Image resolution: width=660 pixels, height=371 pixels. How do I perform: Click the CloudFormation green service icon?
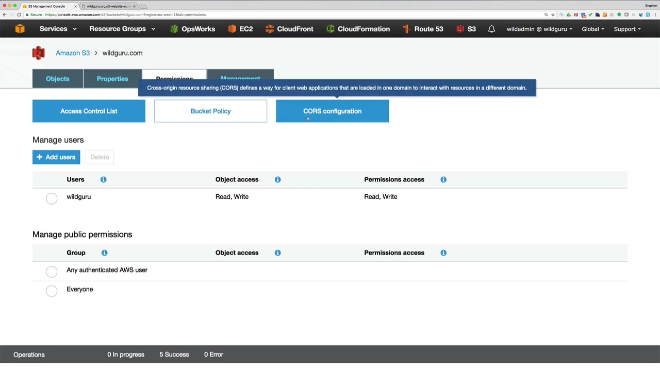coord(331,29)
